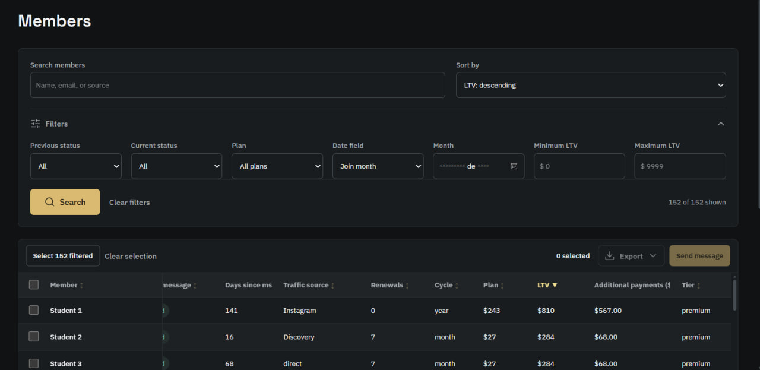Click the Instagram traffic source cell
760x370 pixels.
tap(300, 311)
